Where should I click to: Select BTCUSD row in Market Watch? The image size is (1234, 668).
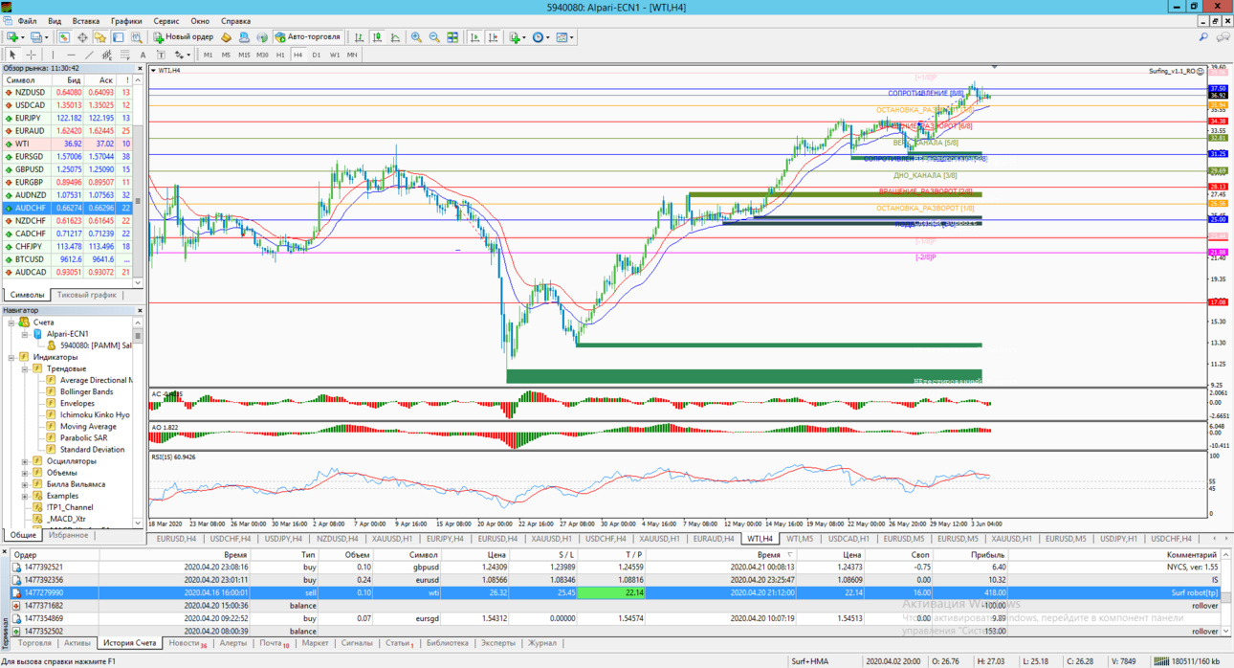pos(67,259)
